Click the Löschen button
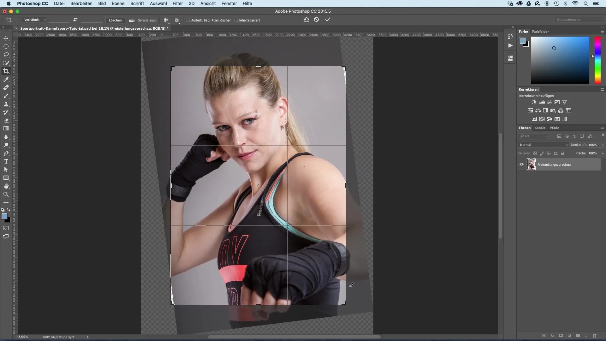The width and height of the screenshot is (606, 341). tap(115, 20)
